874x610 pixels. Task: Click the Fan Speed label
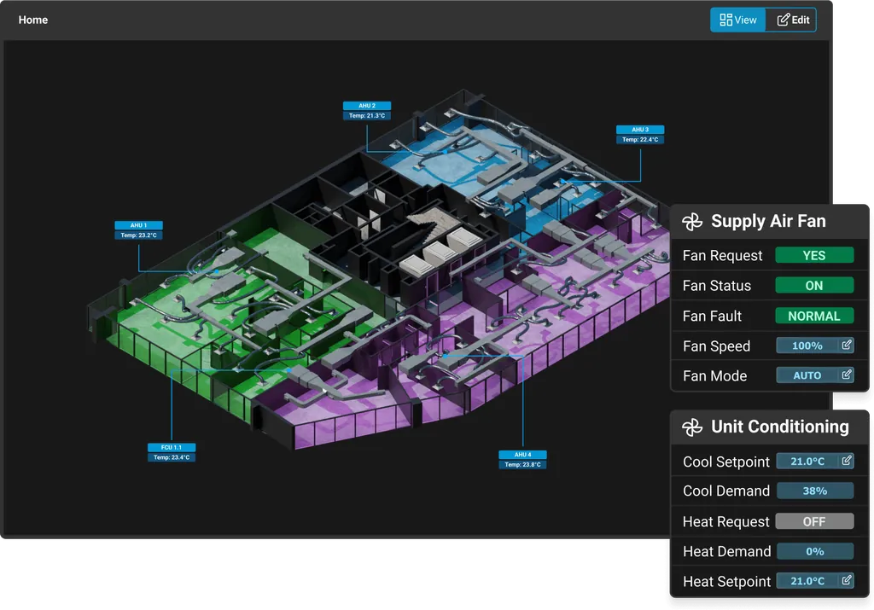pyautogui.click(x=716, y=346)
